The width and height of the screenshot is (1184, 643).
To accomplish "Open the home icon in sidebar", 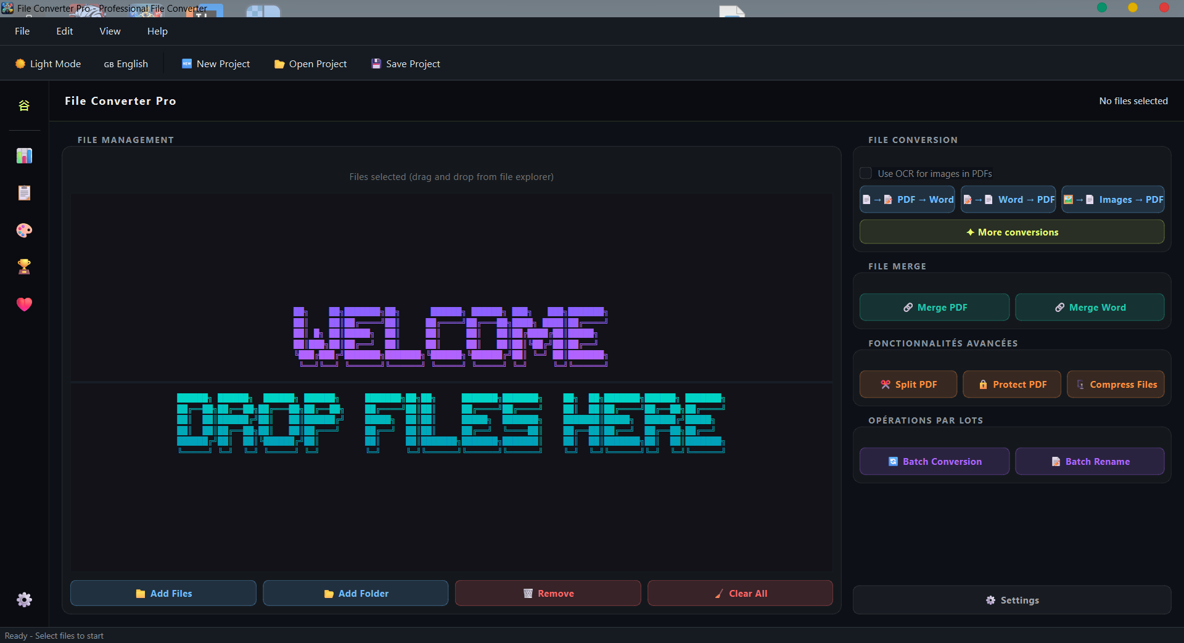I will (24, 105).
